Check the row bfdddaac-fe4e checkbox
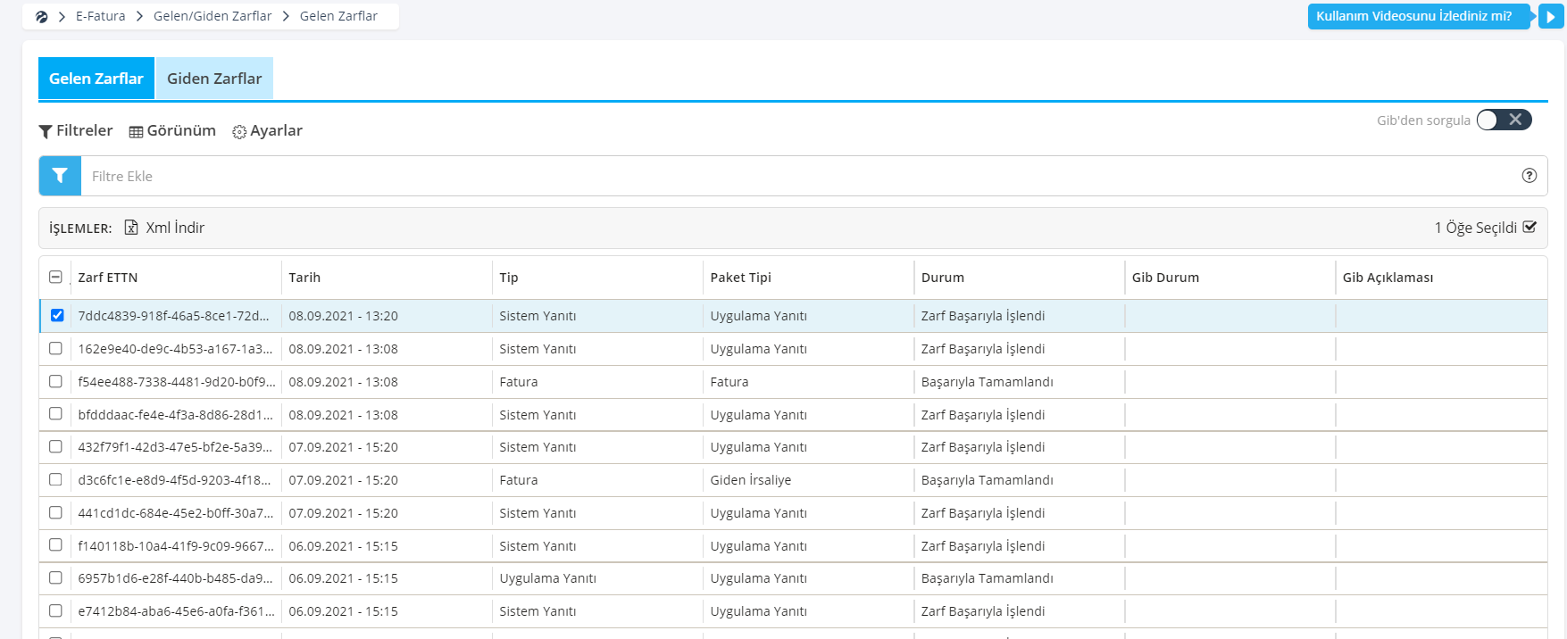The width and height of the screenshot is (1567, 639). pos(55,413)
